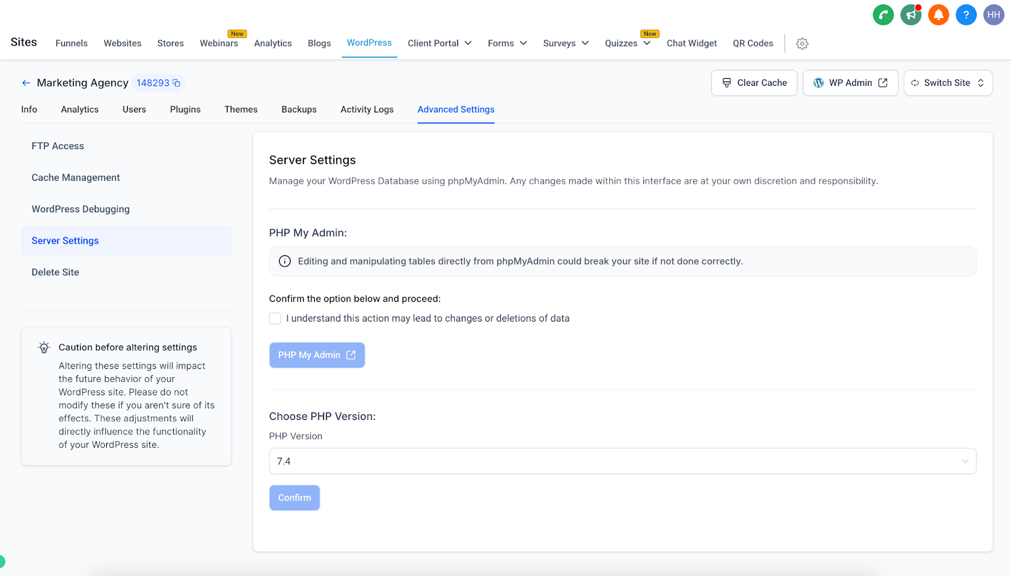Expand the Quizzes dropdown menu

pos(628,43)
